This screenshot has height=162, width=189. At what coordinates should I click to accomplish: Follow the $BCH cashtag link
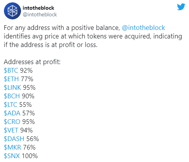pos(12,96)
